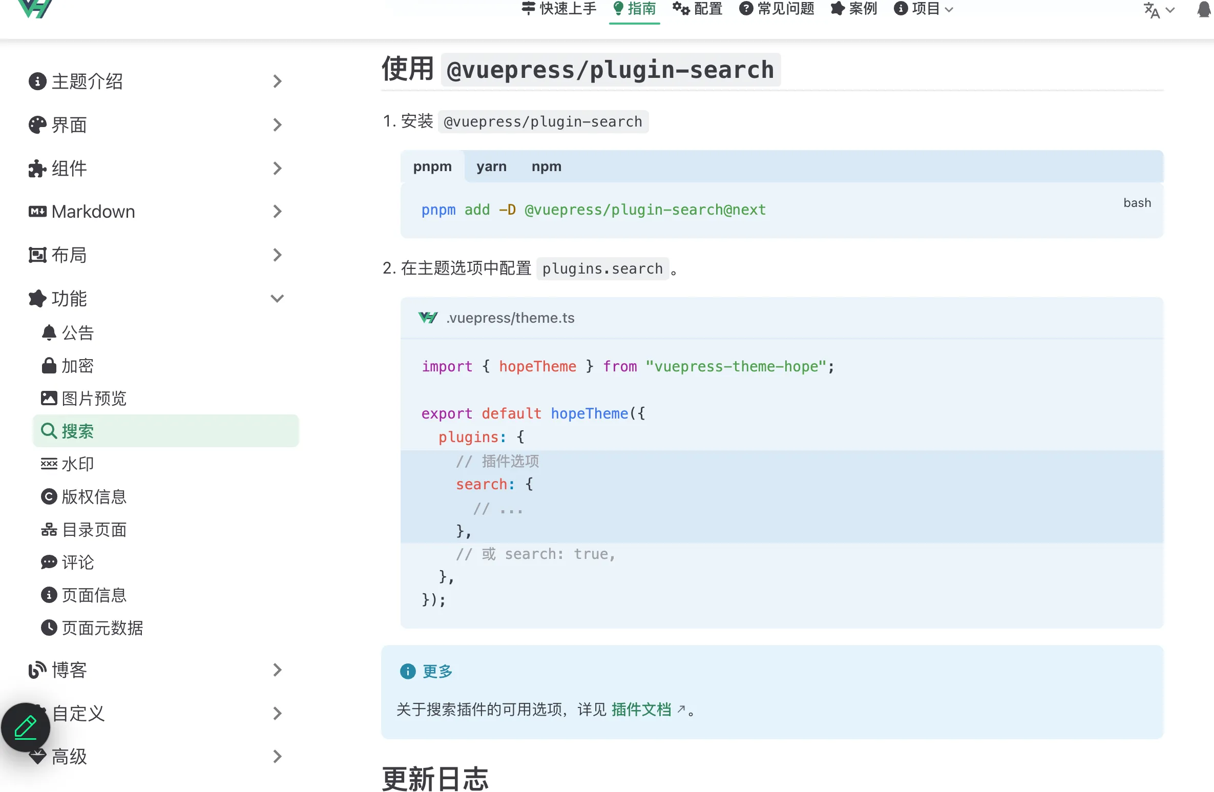Screen dimensions: 1214x792
Task: Click the pnpm add command code line
Action: click(593, 210)
